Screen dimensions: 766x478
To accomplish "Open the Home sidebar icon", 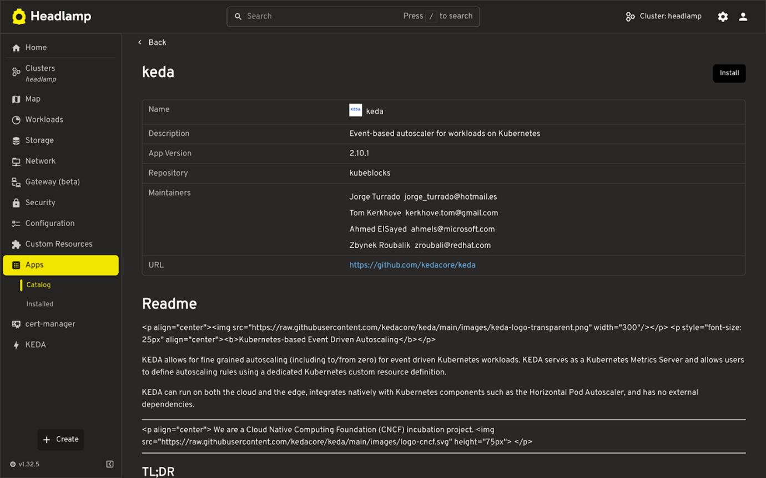I will tap(16, 48).
